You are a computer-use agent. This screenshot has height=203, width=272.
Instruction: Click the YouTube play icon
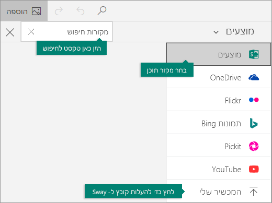[254, 169]
